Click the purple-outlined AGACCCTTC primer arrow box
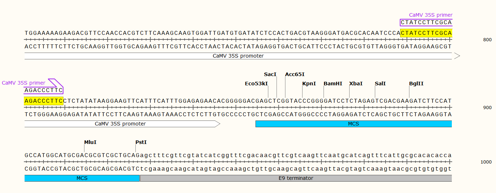Viewport: 496px width, 193px height. click(43, 90)
